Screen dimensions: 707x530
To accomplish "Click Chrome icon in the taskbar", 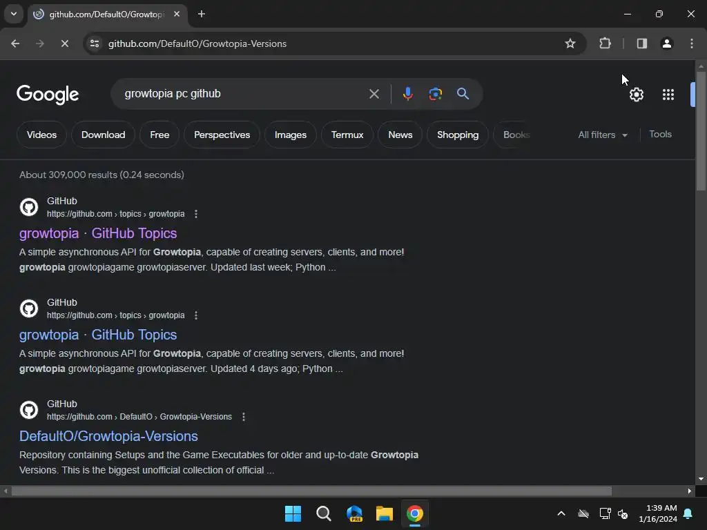I will [x=415, y=513].
